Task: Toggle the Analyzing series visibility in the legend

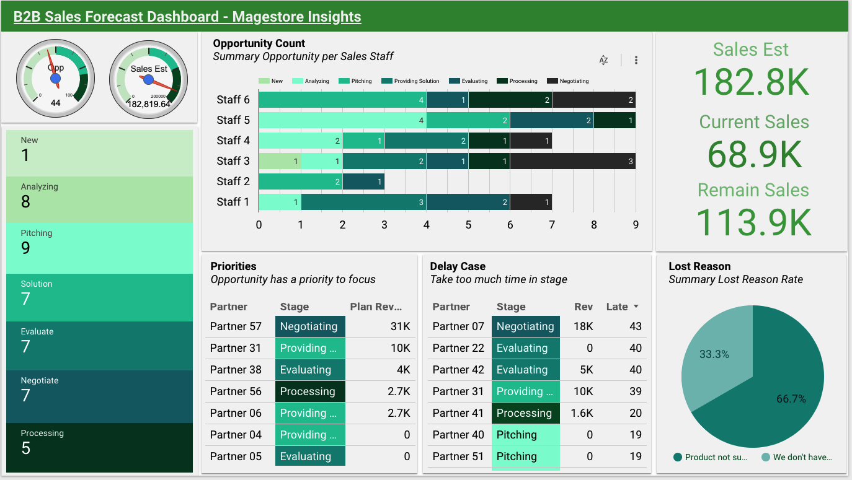Action: (296, 81)
